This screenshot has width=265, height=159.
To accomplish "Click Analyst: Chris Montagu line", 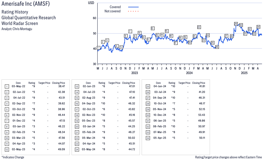I will point(17,29).
